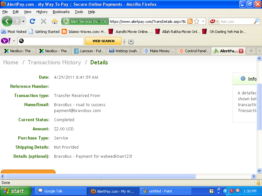
Task: Close the AlertPay tab with red X
Action: tap(241, 51)
